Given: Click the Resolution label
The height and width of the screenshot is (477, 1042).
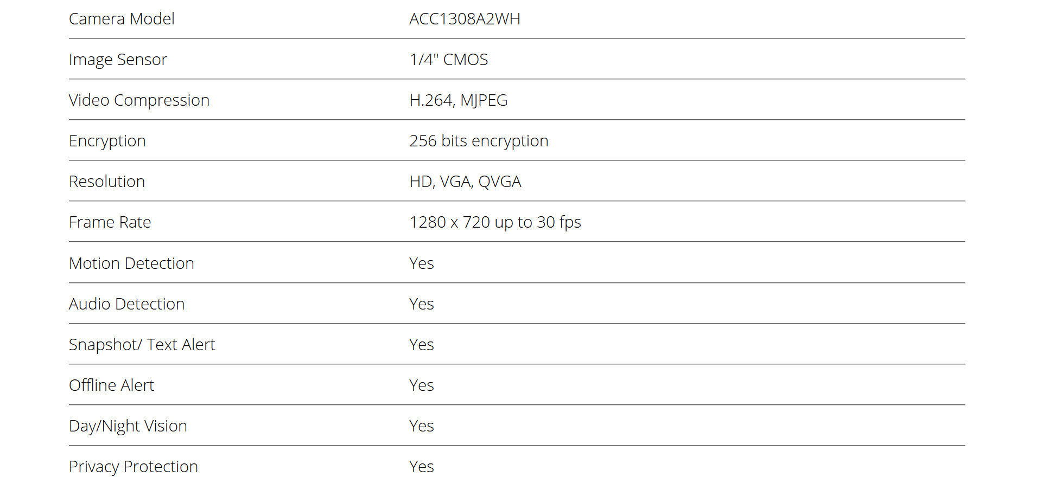Looking at the screenshot, I should [x=107, y=182].
